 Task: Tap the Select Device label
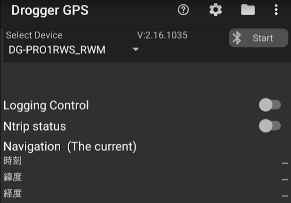34,35
